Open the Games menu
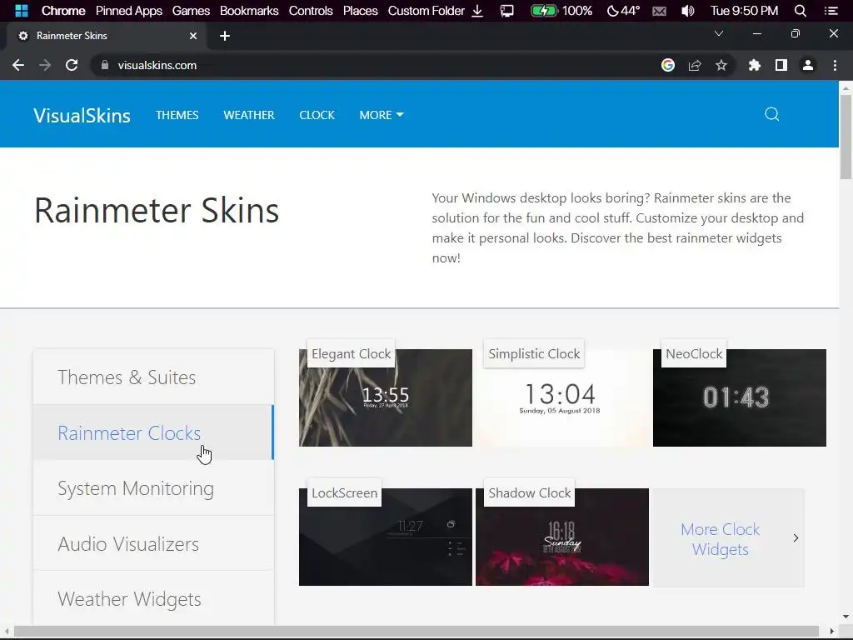This screenshot has width=853, height=640. (x=191, y=10)
